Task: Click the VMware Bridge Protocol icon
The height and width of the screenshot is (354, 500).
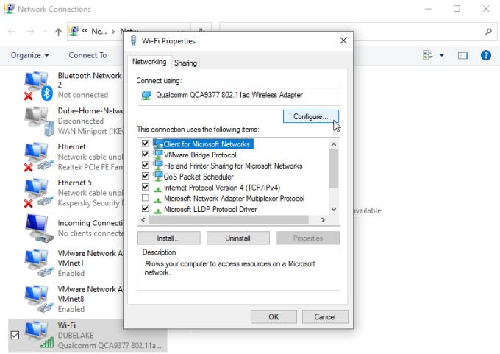Action: (x=158, y=155)
